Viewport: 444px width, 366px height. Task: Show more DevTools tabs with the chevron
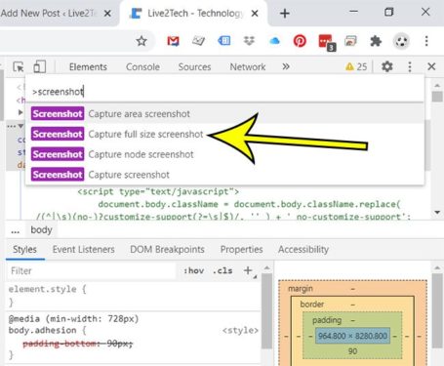pyautogui.click(x=286, y=66)
